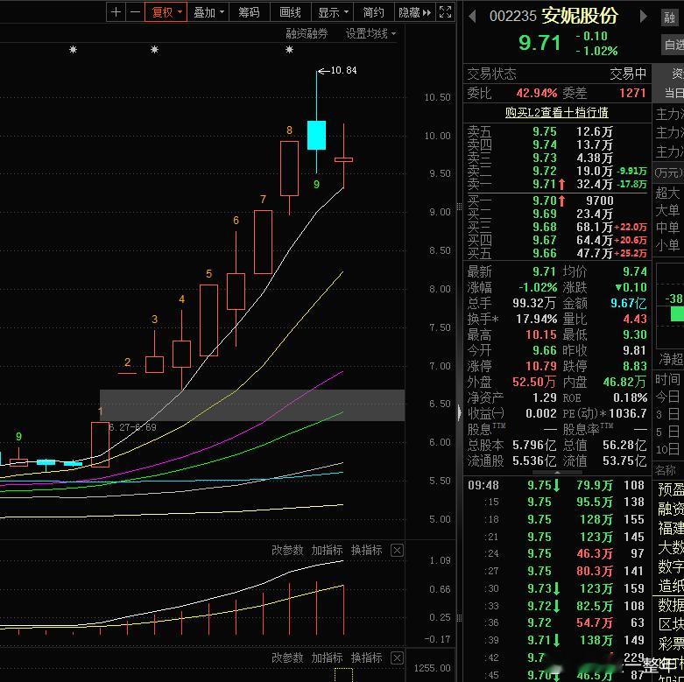Viewport: 684px width, 682px height.
Task: Click the 隐藏 panel toggle
Action: (414, 12)
